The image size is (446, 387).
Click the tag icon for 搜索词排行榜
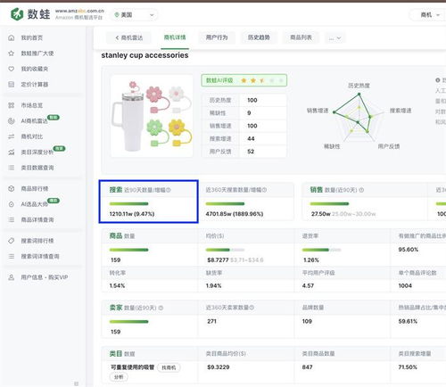[x=12, y=241]
